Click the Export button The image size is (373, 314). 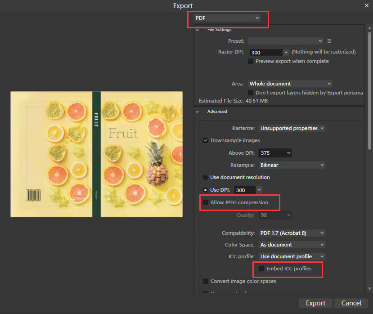tap(315, 303)
